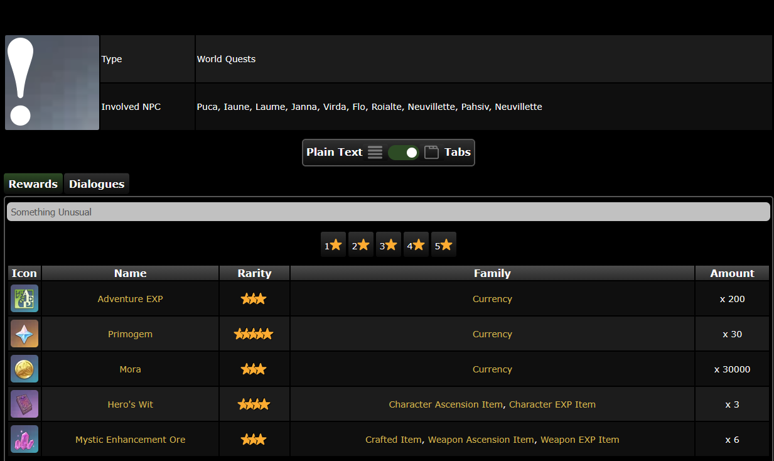
Task: Click the Plain Text label
Action: tap(335, 152)
